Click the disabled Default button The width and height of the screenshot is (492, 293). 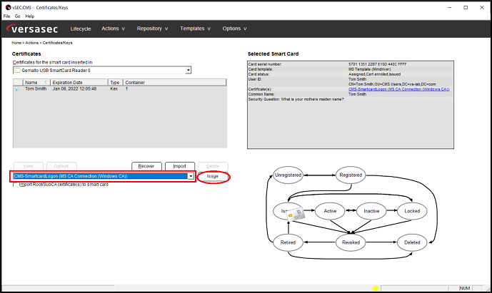click(x=61, y=166)
